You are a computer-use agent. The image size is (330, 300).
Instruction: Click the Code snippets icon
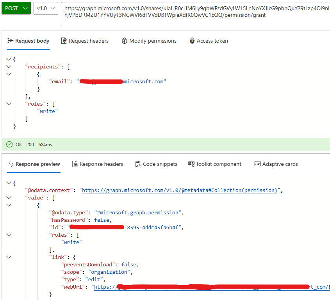(x=138, y=164)
